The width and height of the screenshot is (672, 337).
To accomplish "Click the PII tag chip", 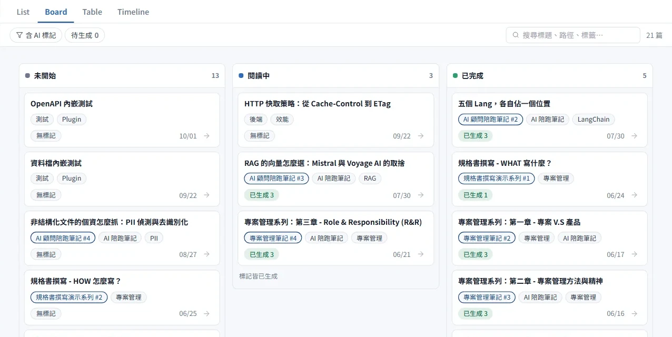I will 154,238.
